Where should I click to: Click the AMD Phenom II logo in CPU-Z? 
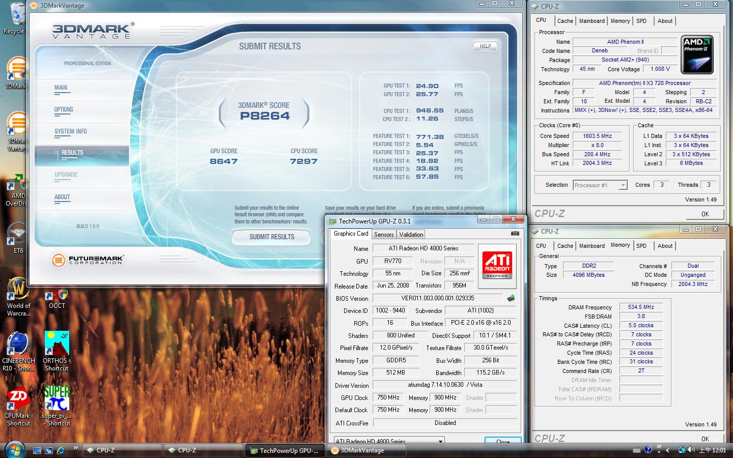click(x=697, y=54)
